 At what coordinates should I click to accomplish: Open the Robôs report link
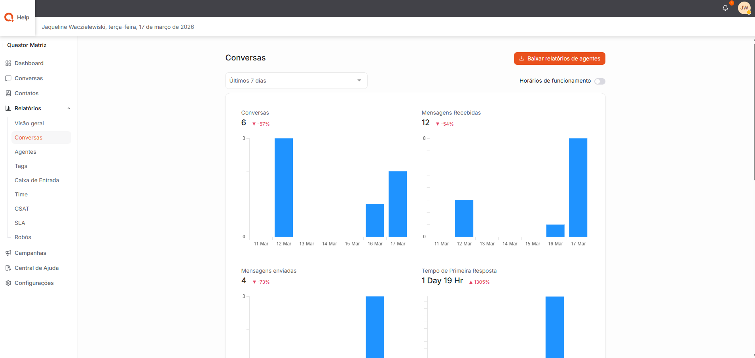click(x=23, y=237)
